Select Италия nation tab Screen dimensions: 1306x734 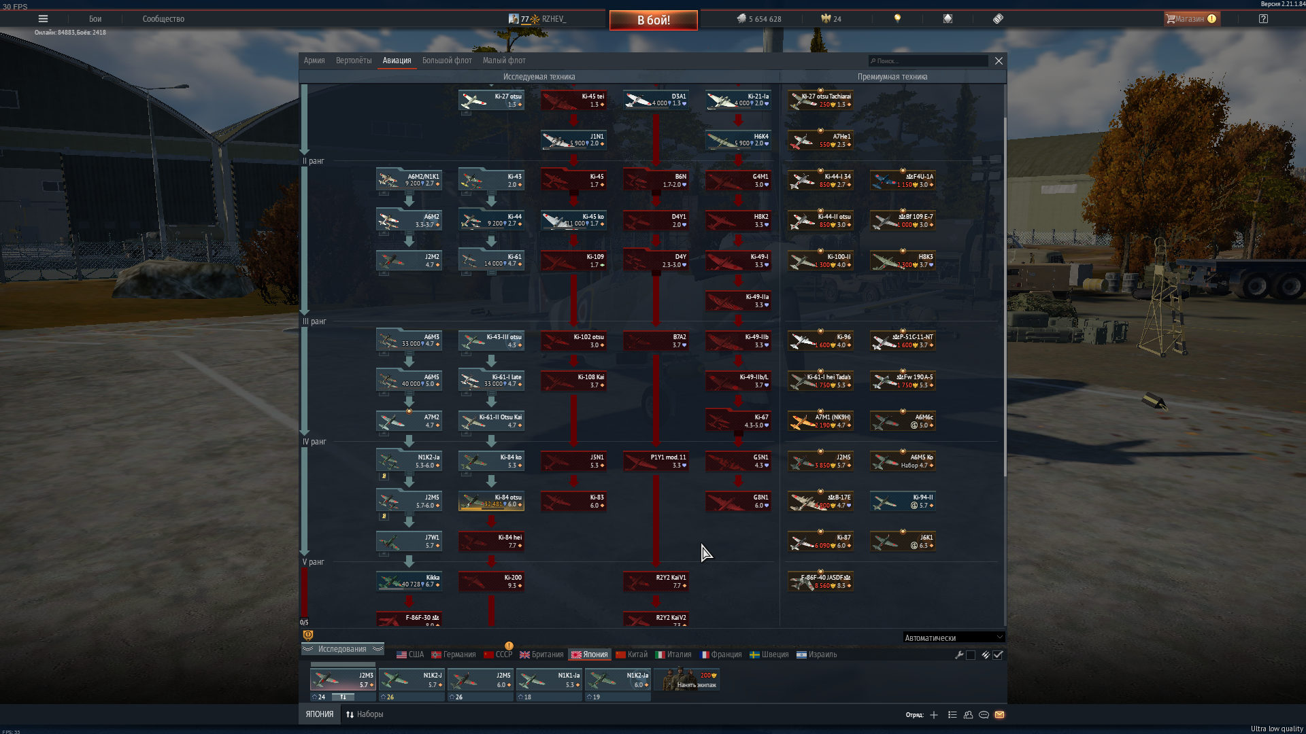click(x=673, y=655)
